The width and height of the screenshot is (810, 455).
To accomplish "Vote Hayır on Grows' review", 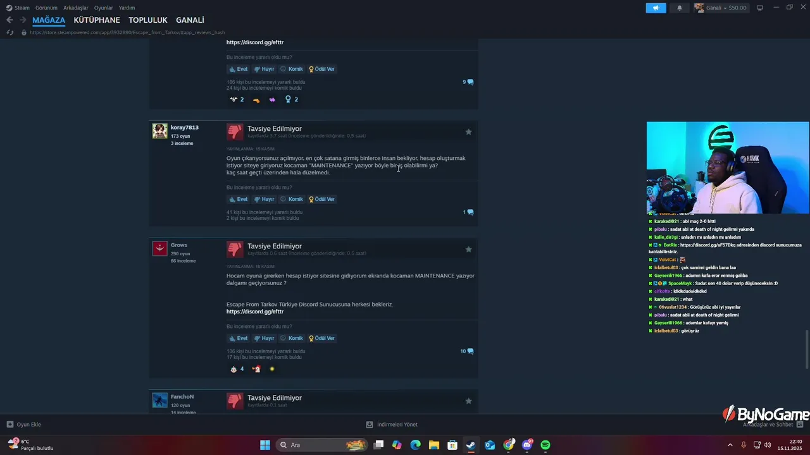I will pyautogui.click(x=265, y=338).
